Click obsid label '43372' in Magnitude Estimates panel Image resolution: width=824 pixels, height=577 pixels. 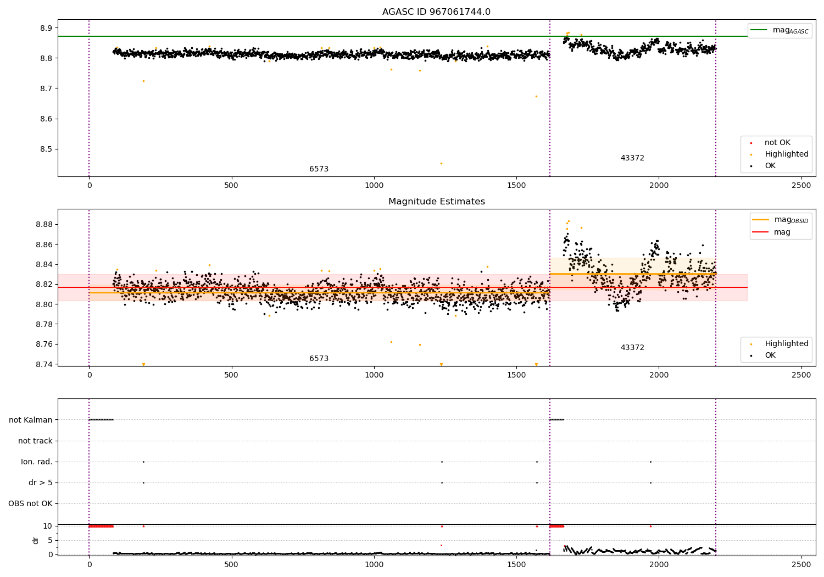[x=632, y=348]
